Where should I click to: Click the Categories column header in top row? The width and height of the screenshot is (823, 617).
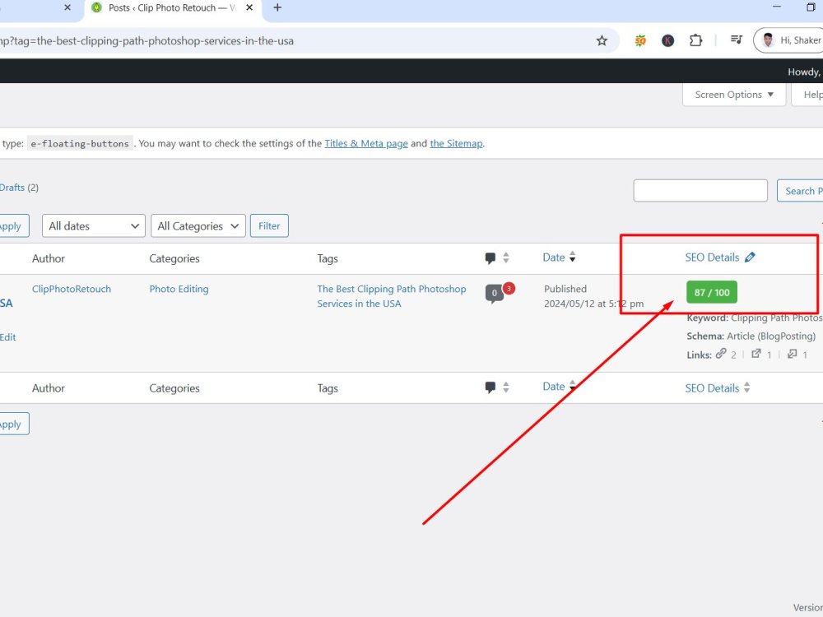pos(174,258)
